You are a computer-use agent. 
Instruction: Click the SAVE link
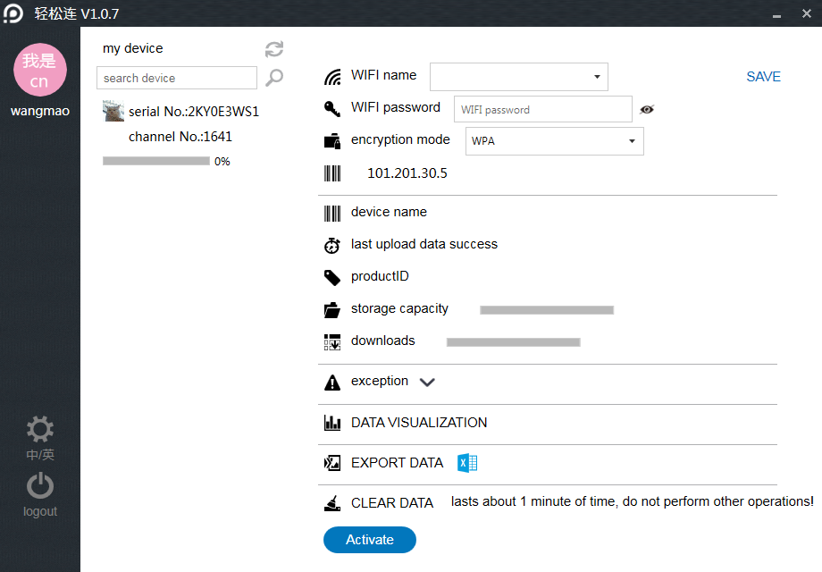(x=763, y=77)
